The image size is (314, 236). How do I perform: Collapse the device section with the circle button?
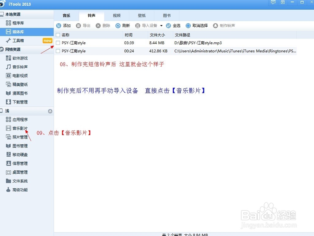50,111
